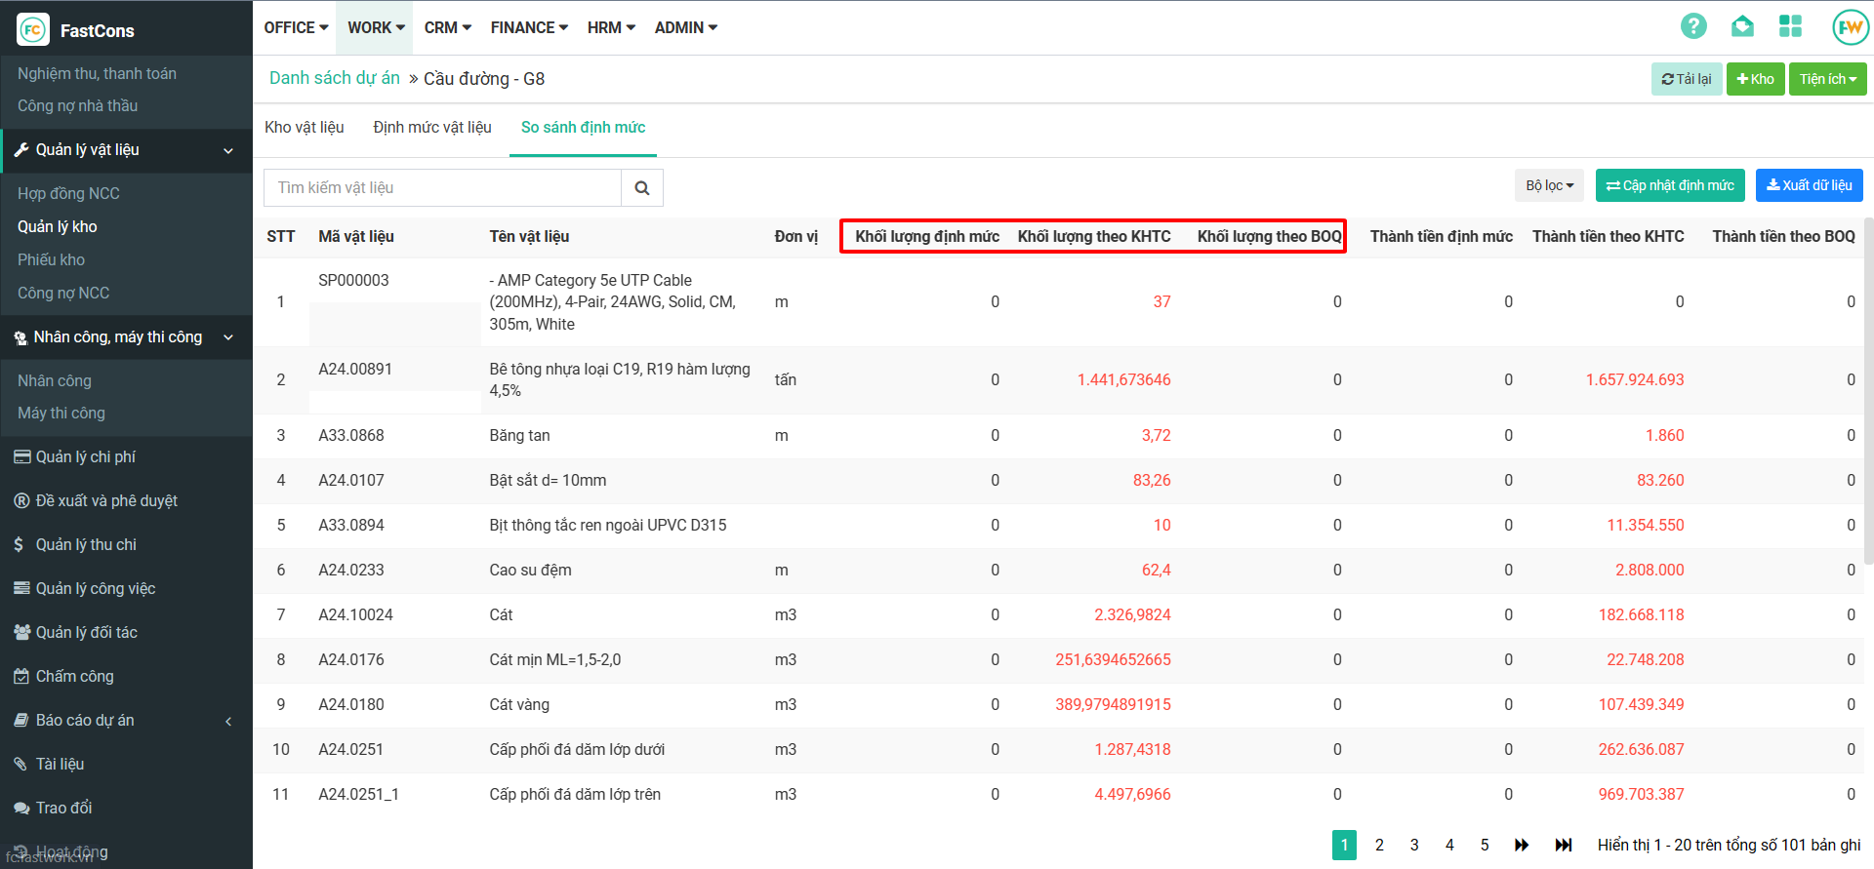Click the Xuất dữ liệu export button
The width and height of the screenshot is (1874, 869).
[x=1809, y=185]
